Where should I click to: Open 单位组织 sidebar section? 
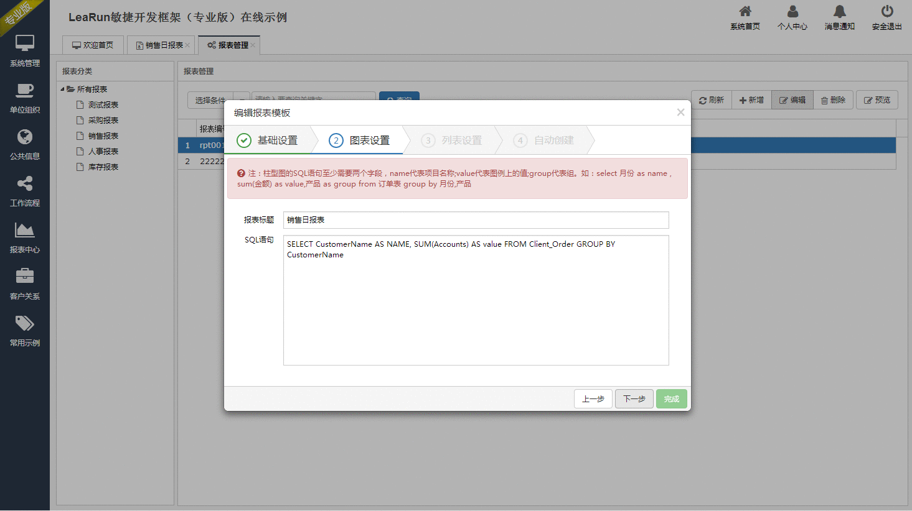pos(25,98)
